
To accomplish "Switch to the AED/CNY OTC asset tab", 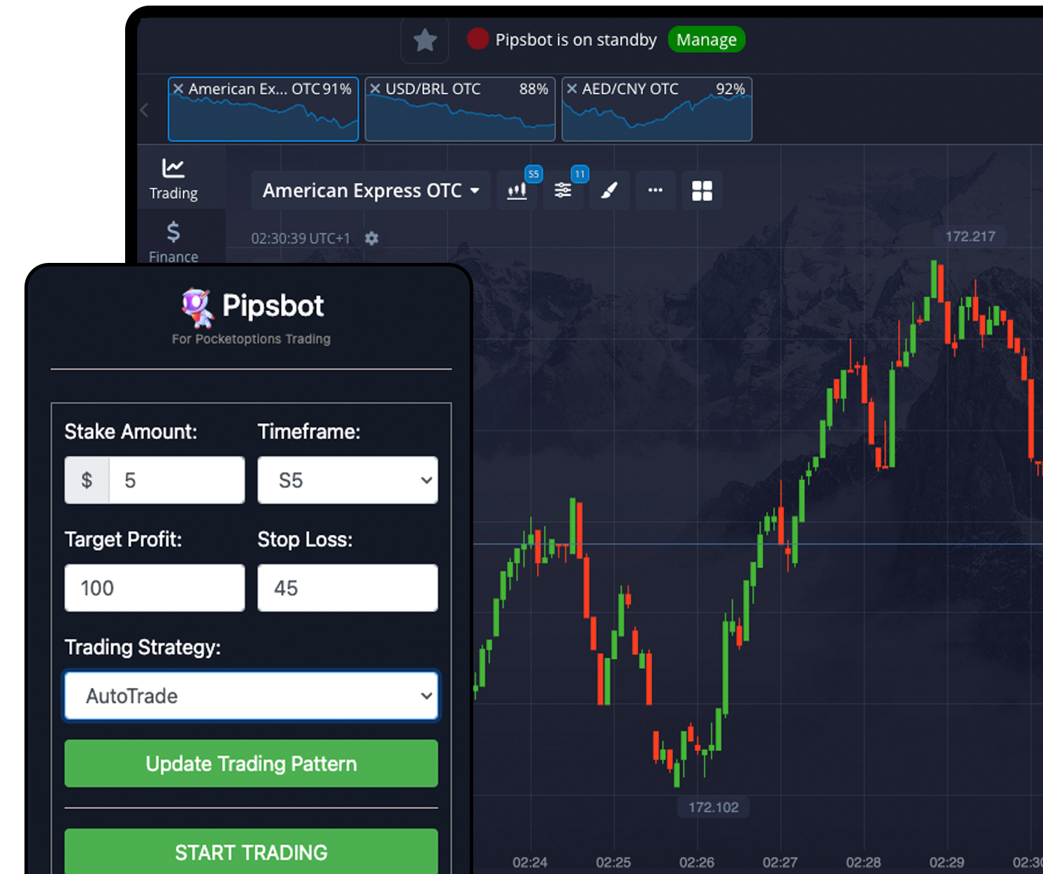I will [x=657, y=109].
